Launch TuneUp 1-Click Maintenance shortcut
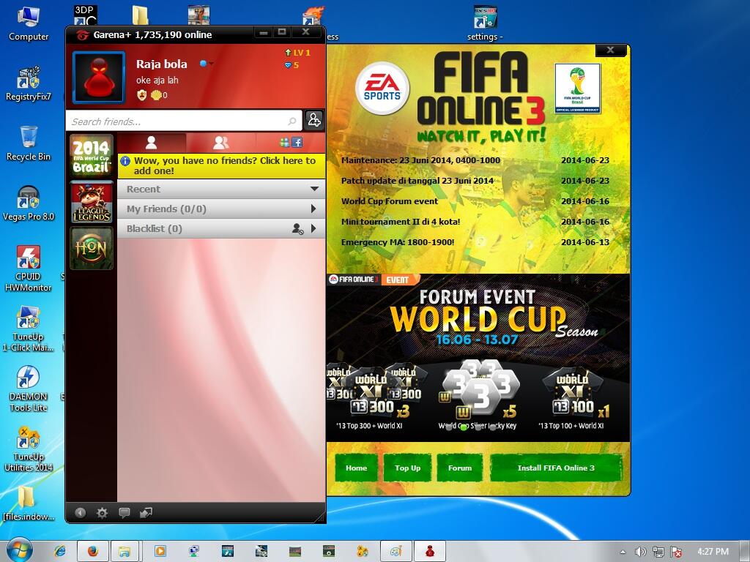The width and height of the screenshot is (750, 562). coord(29,329)
